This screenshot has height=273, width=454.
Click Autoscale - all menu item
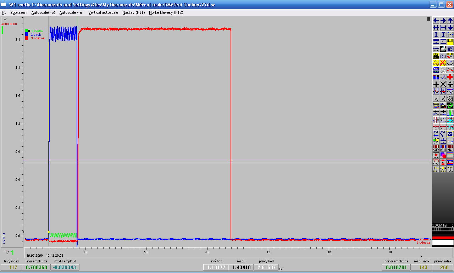71,12
